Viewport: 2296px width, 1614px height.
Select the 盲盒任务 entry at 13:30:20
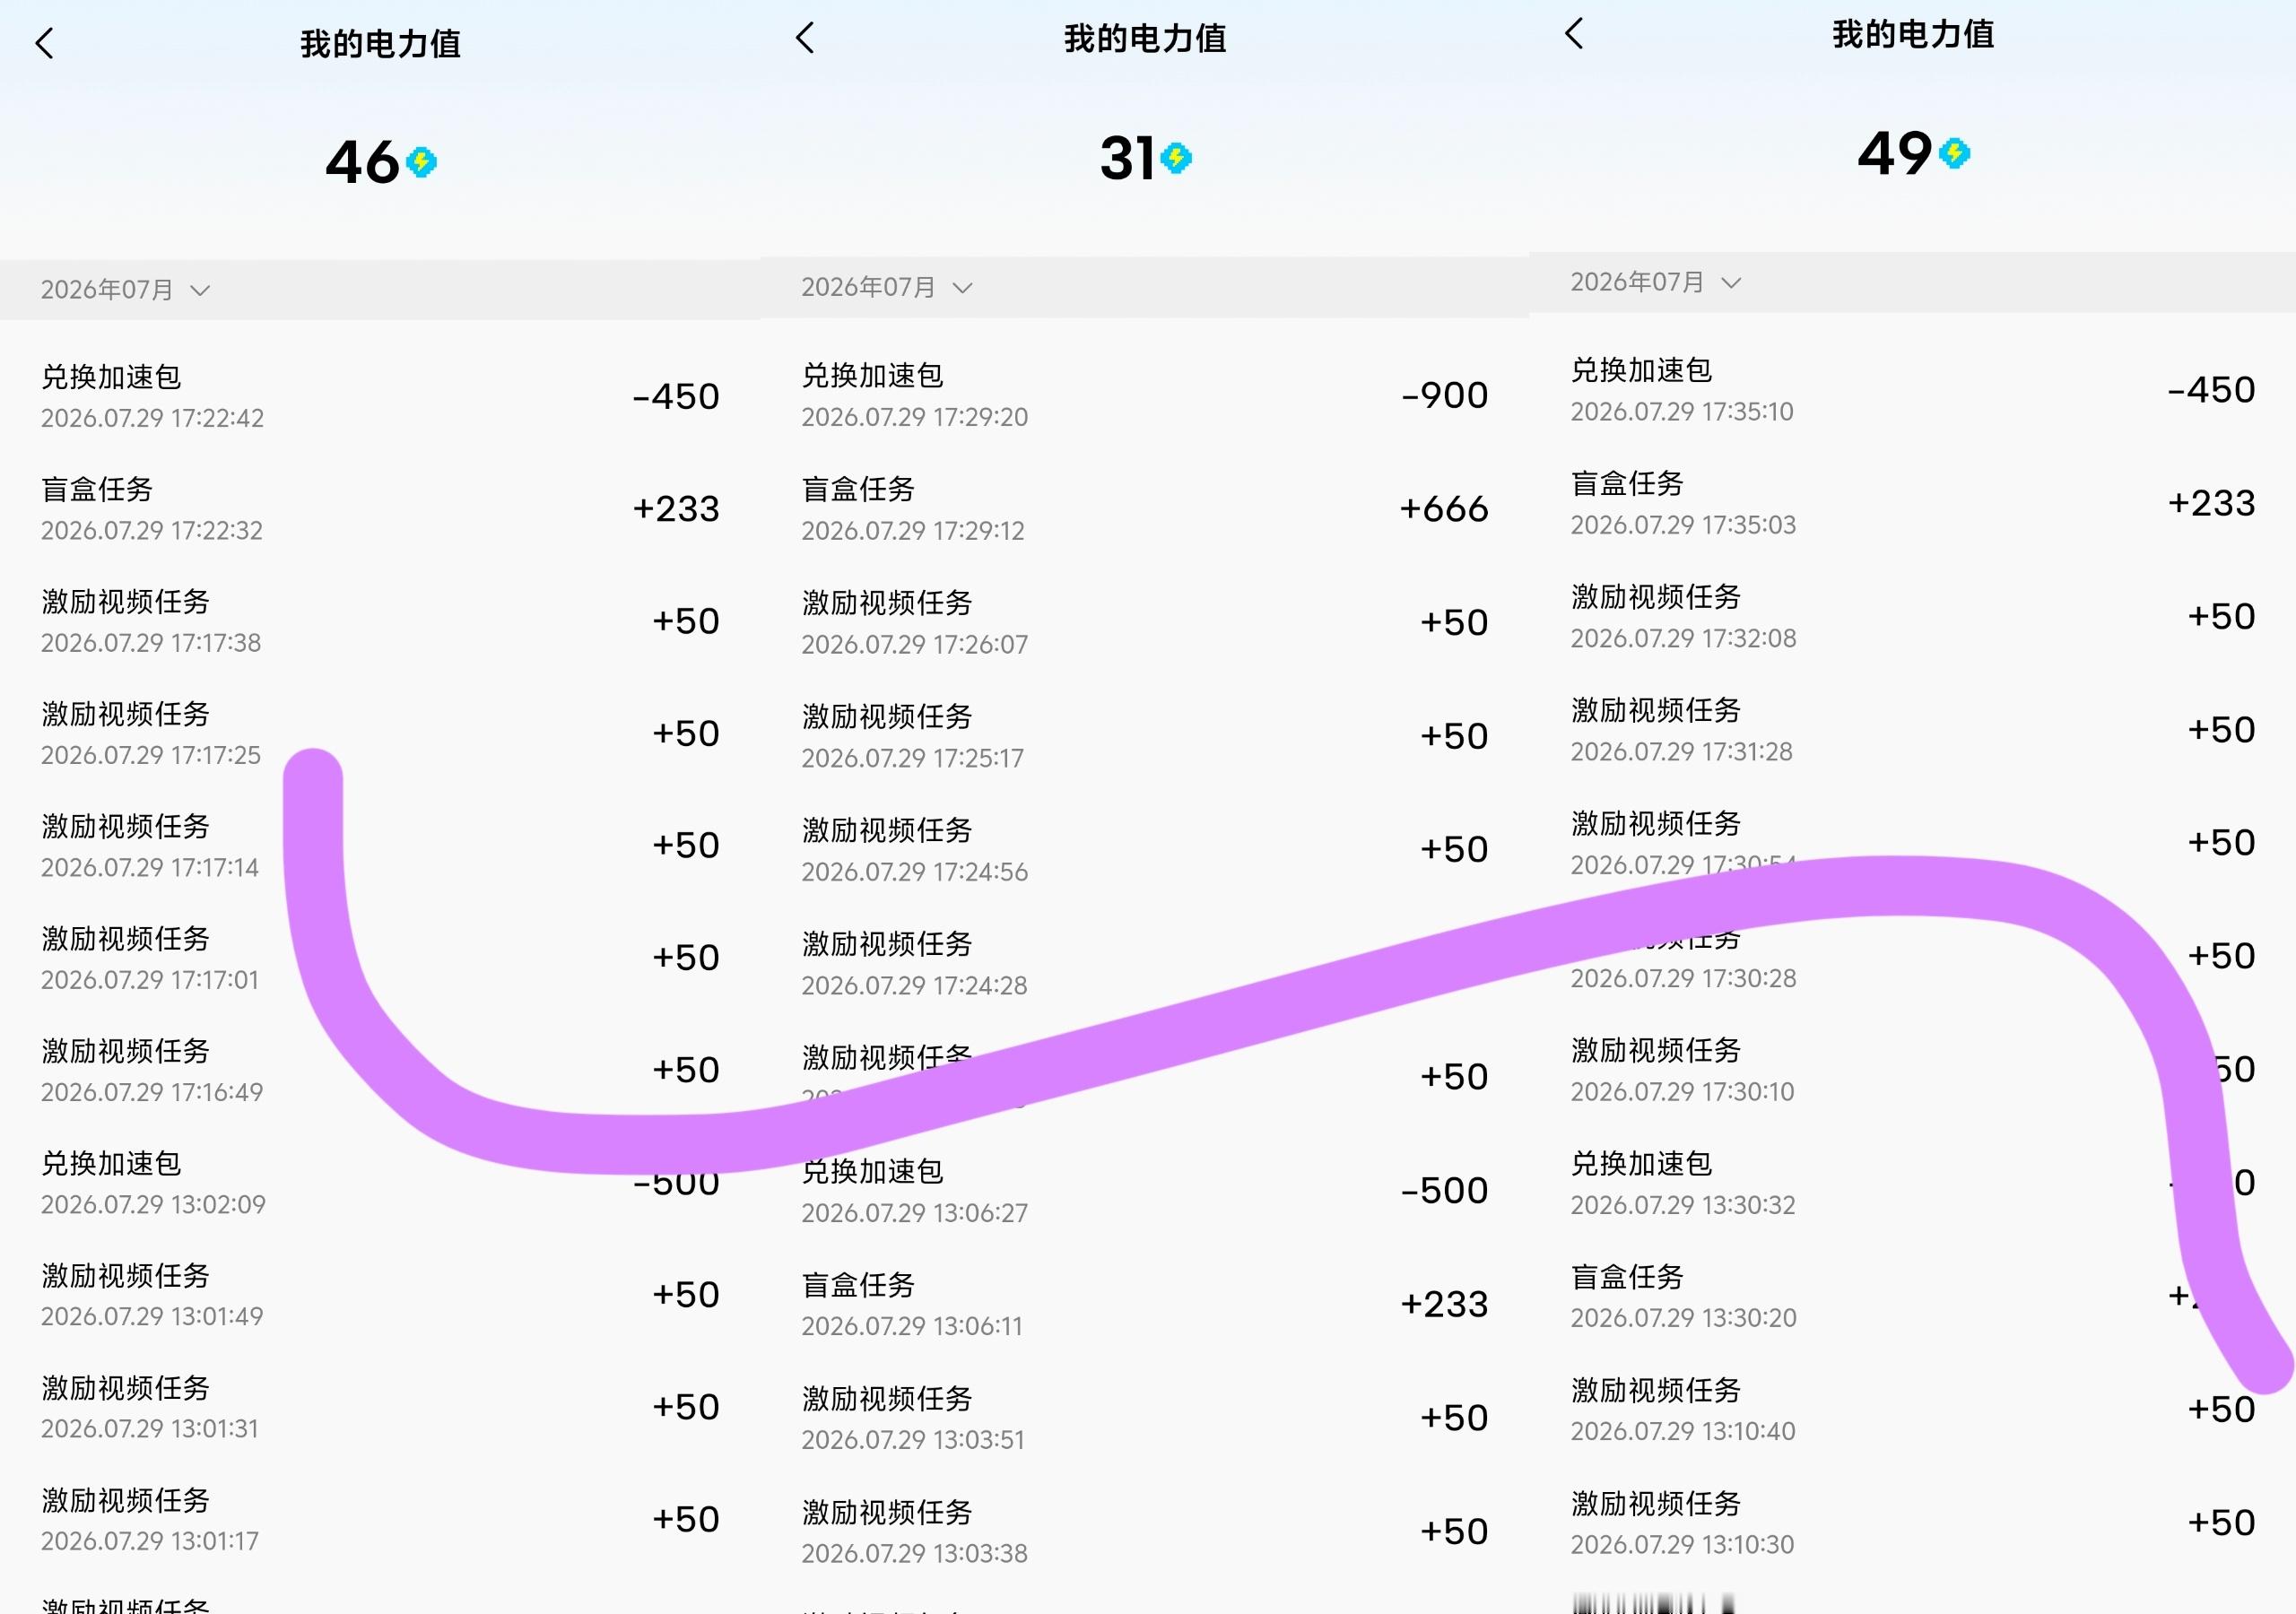coord(1913,1297)
